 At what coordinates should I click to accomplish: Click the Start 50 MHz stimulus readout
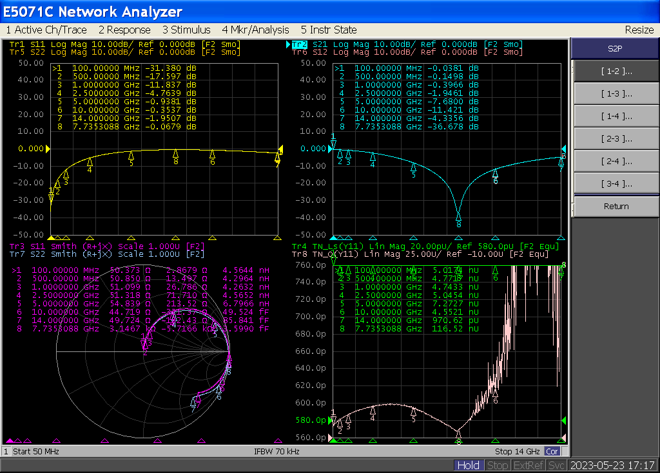(x=36, y=452)
